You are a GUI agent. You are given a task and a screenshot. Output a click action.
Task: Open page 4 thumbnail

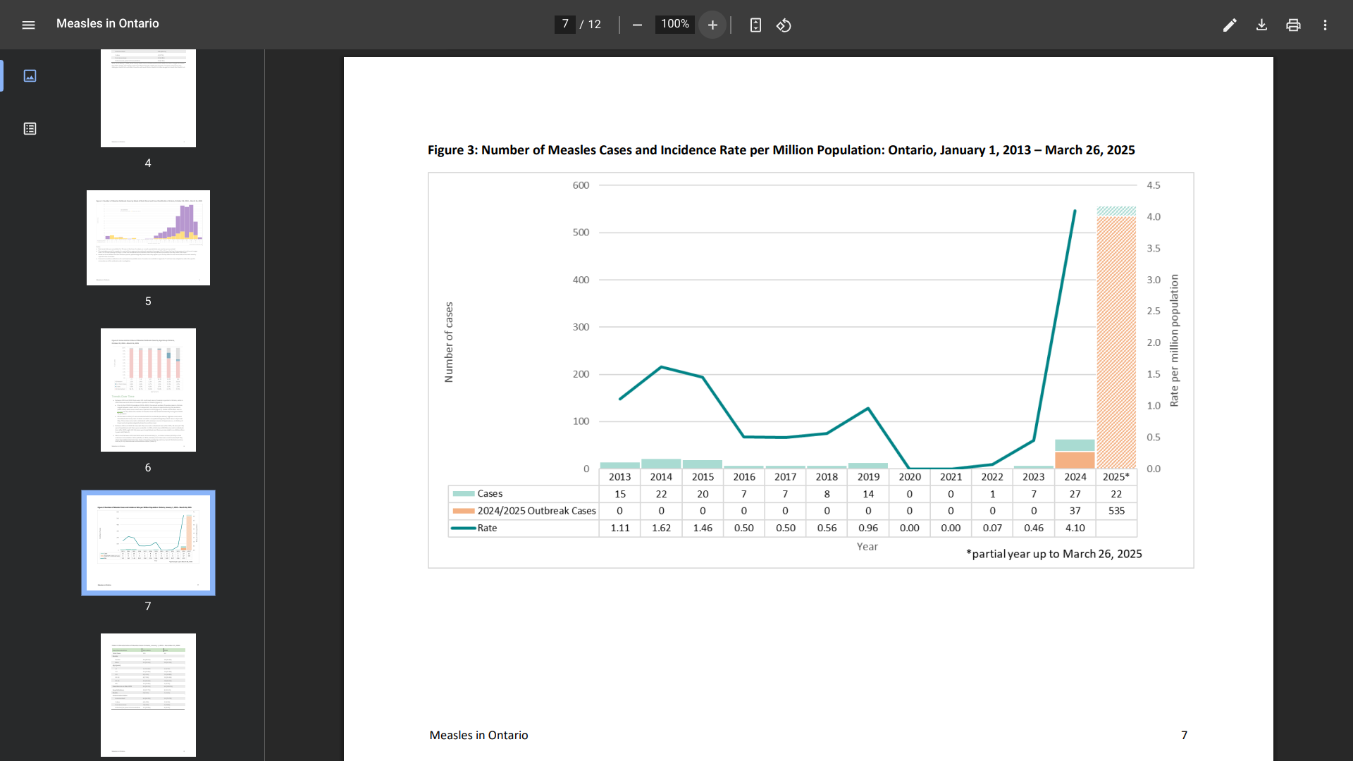tap(148, 99)
